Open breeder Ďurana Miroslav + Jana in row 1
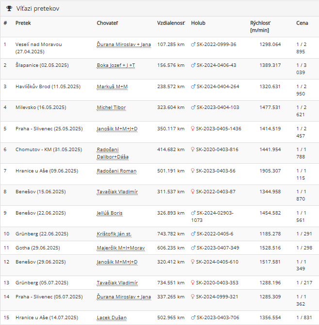 (x=124, y=45)
